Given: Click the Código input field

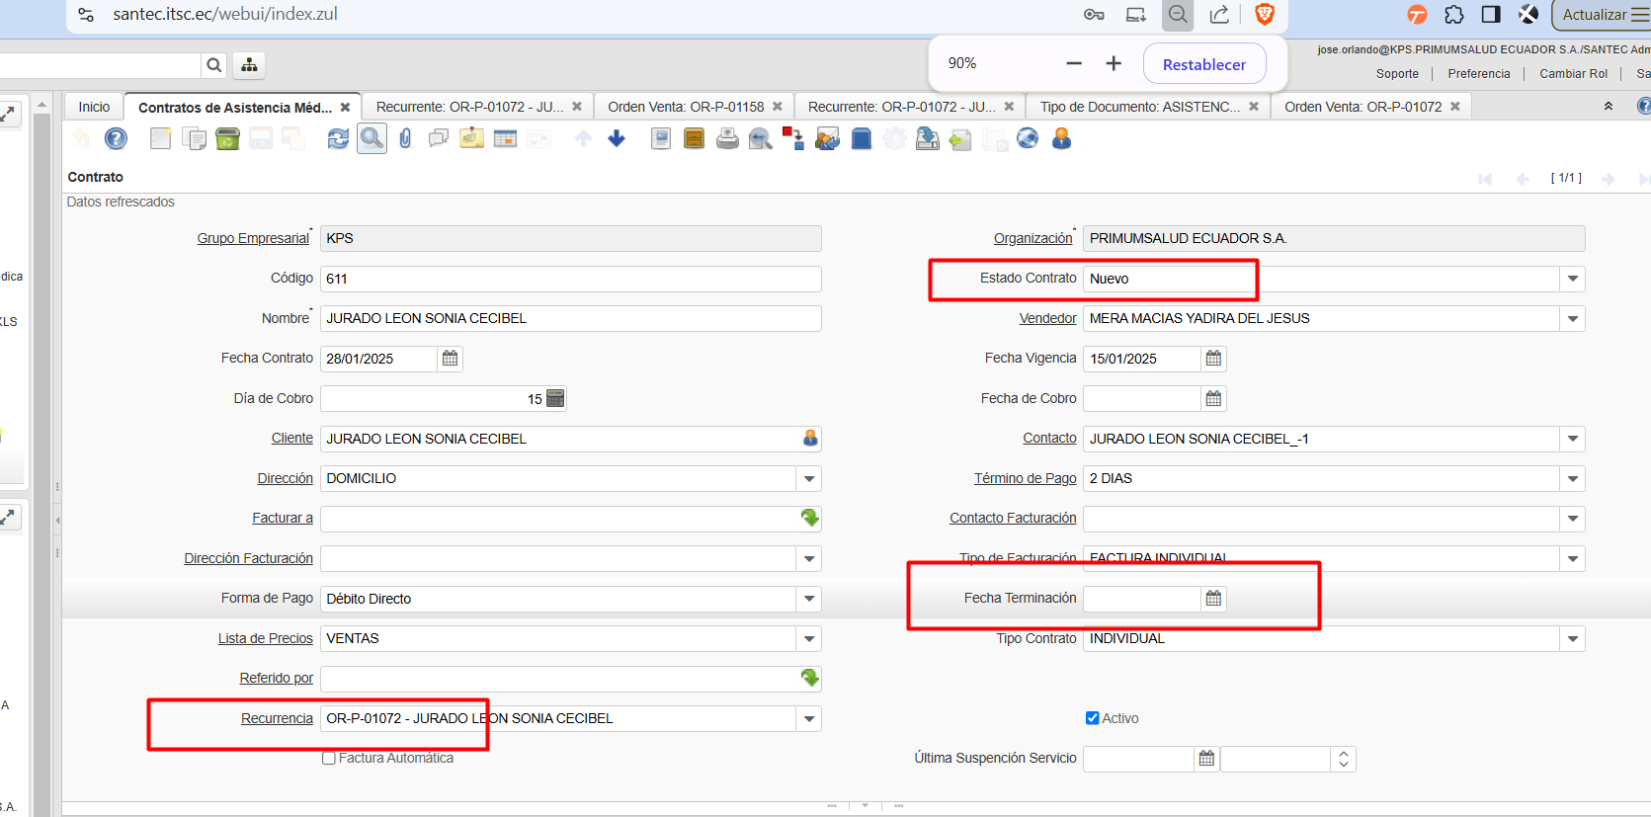Looking at the screenshot, I should tap(570, 280).
